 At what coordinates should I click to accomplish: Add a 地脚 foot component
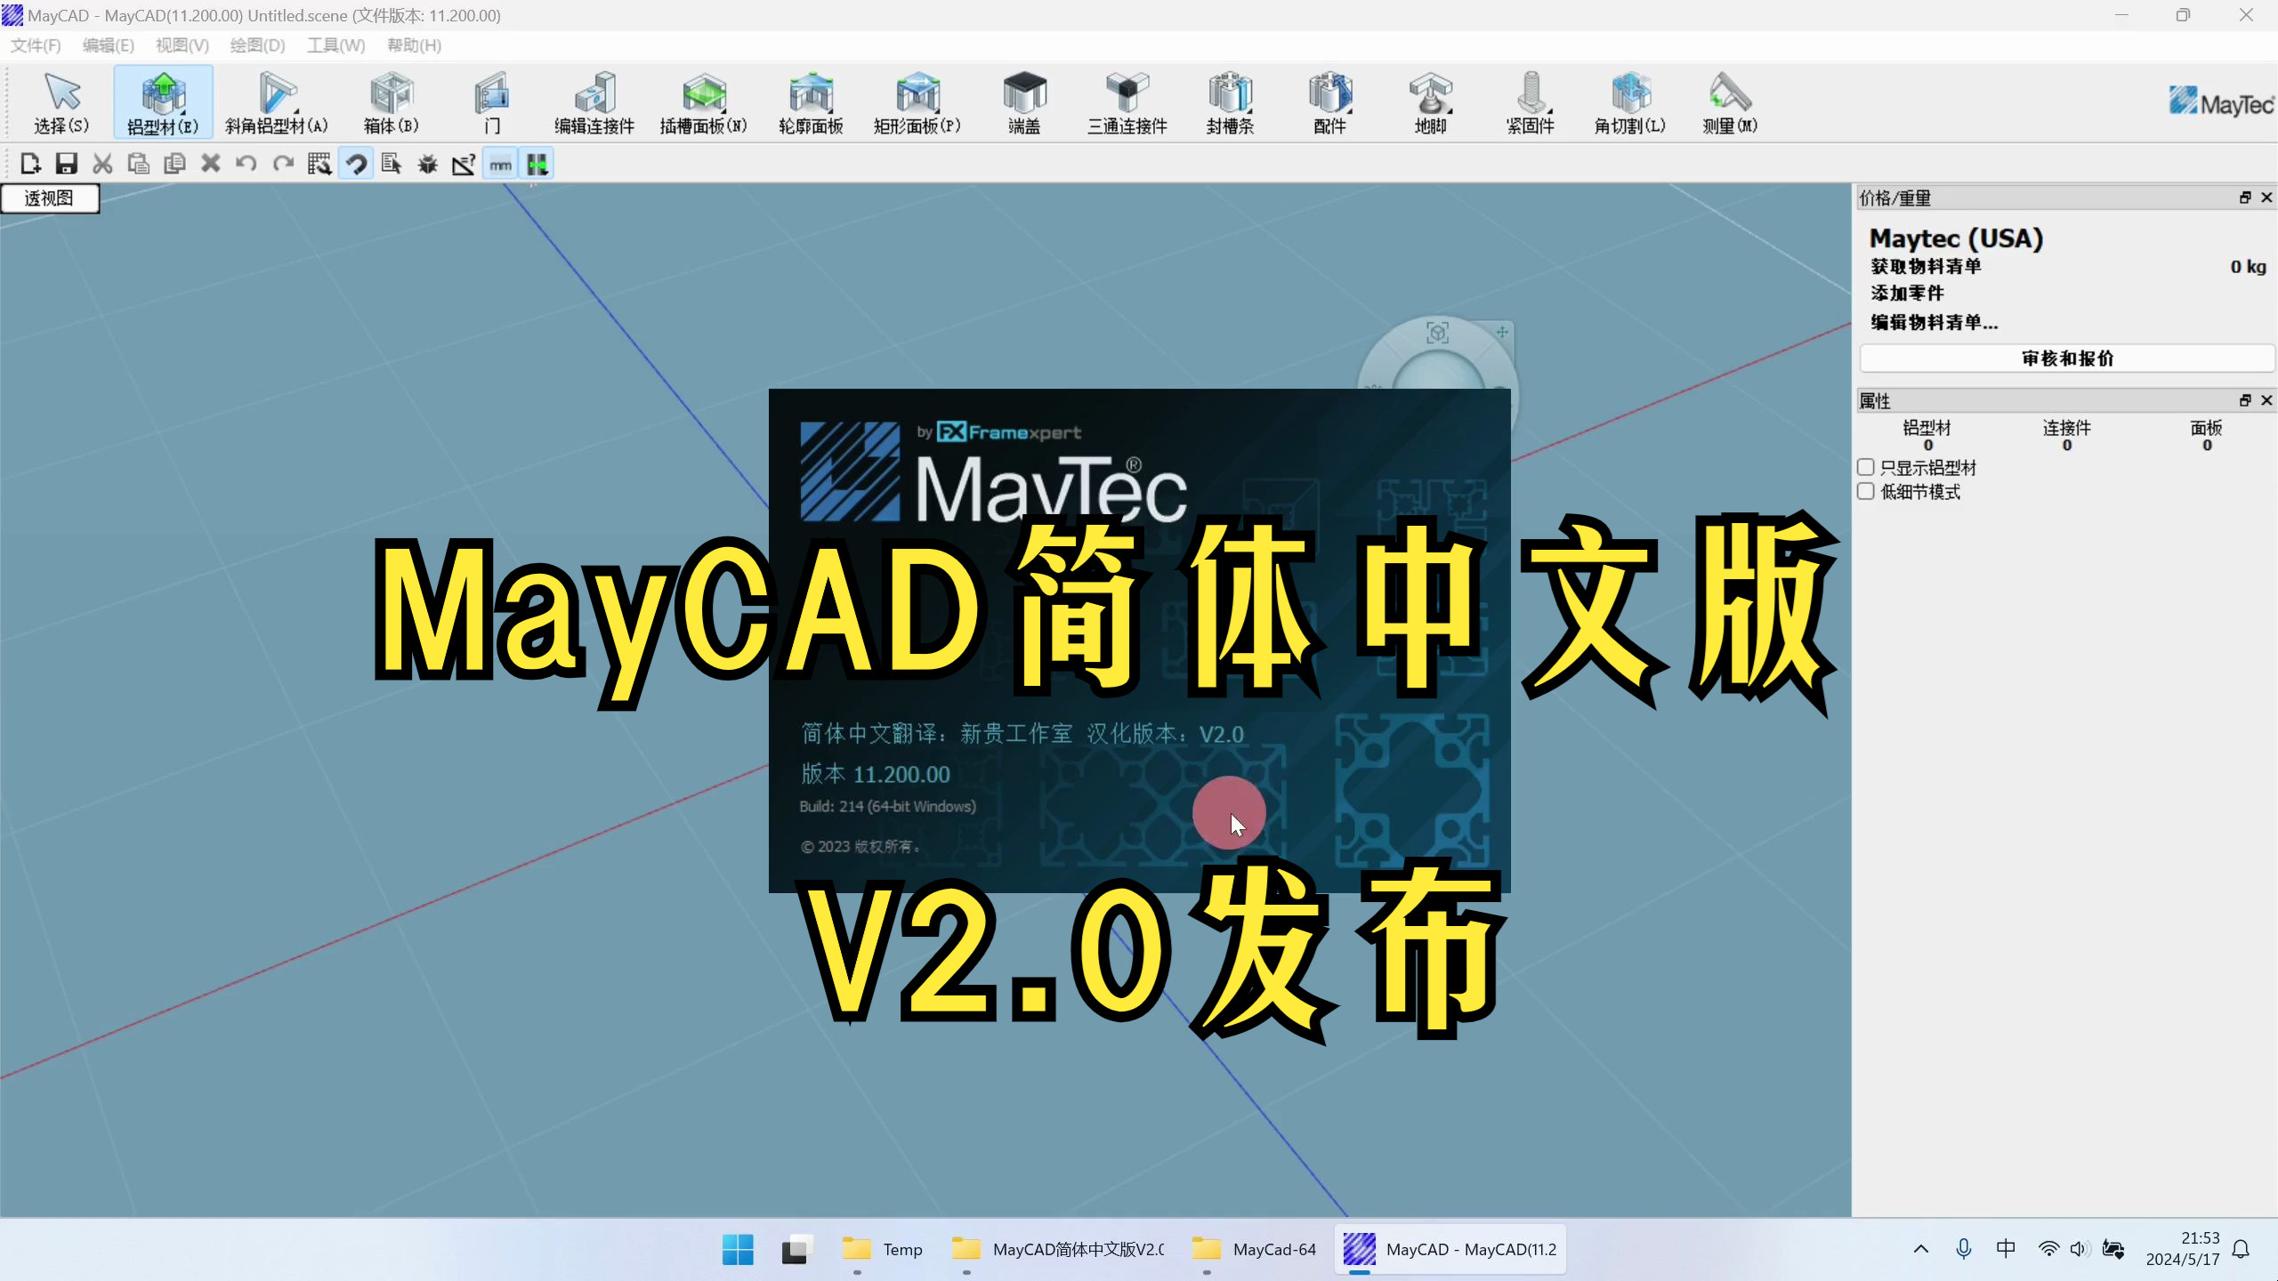(1431, 102)
